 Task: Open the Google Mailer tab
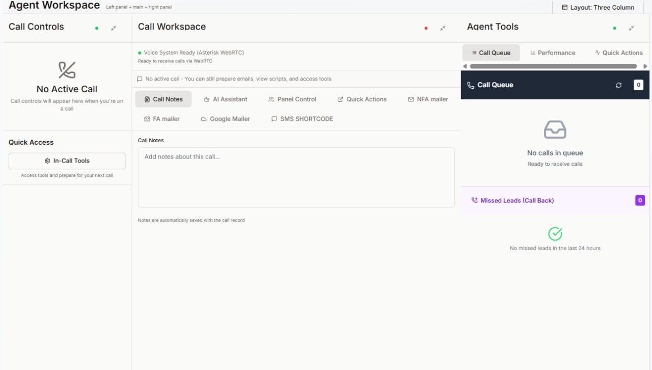click(225, 119)
